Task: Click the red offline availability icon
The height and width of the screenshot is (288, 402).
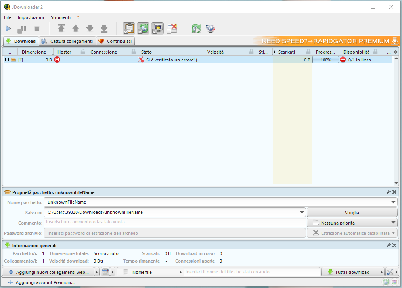Action: [x=343, y=60]
